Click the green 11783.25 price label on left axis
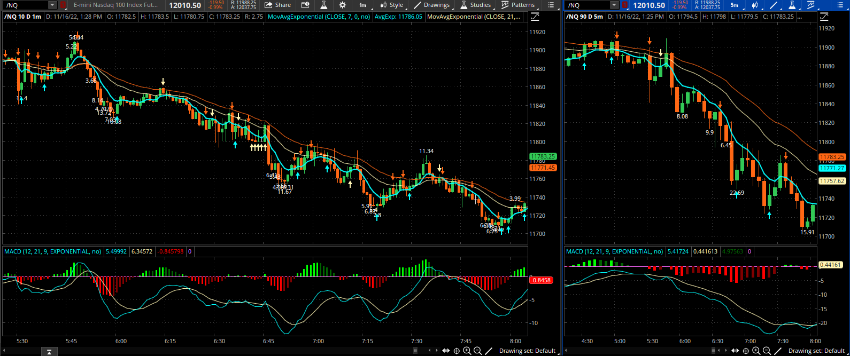 coord(543,157)
